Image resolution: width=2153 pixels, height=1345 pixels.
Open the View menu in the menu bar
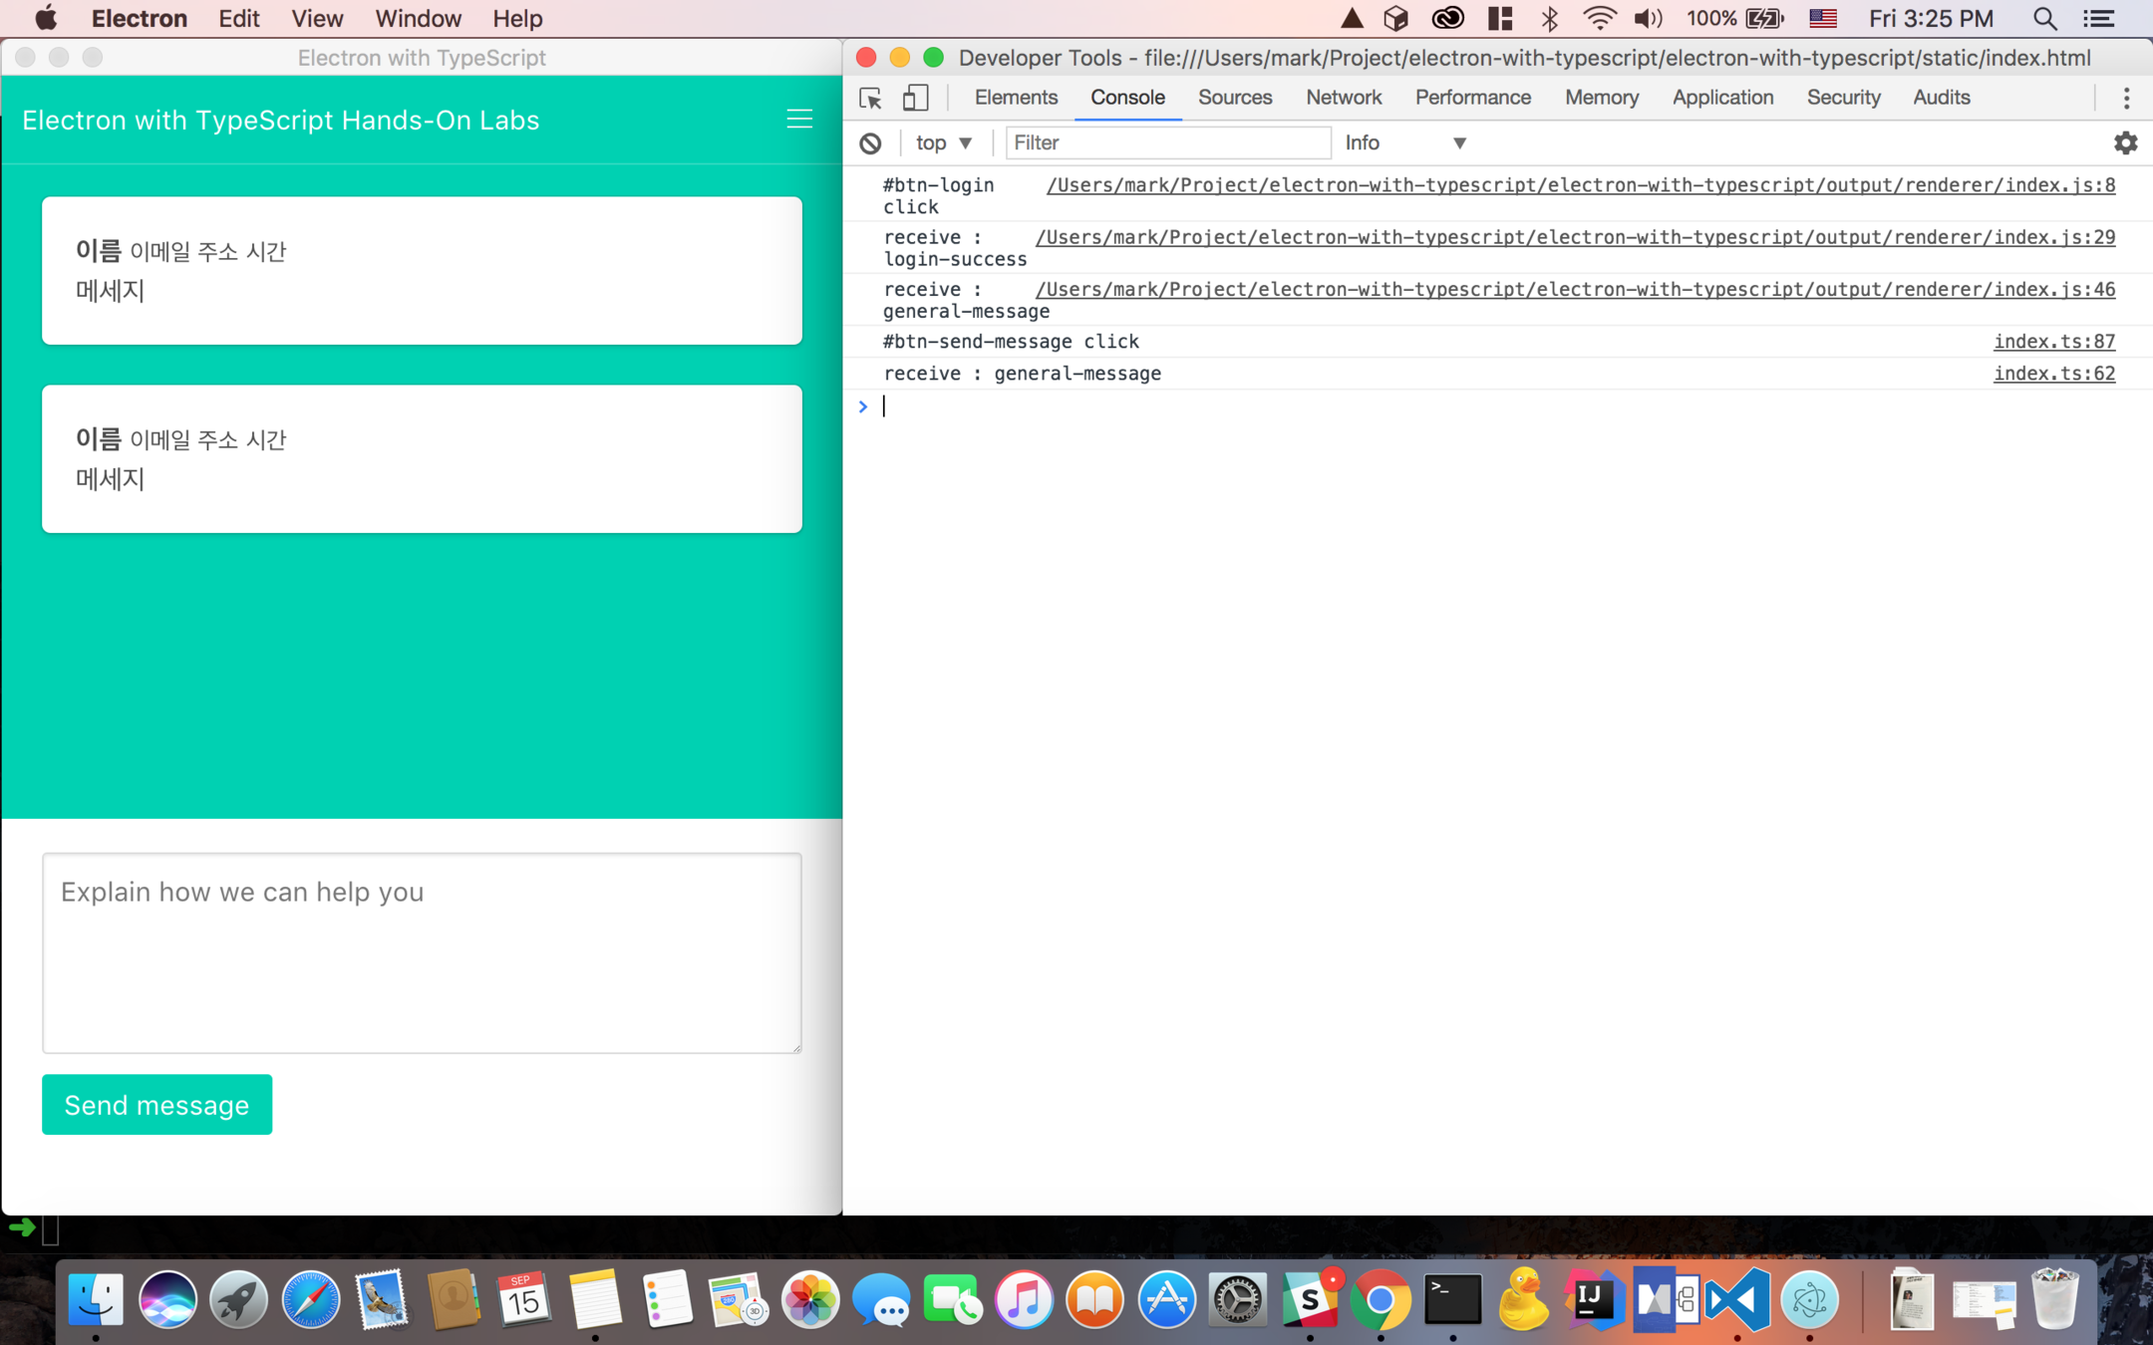[x=317, y=18]
